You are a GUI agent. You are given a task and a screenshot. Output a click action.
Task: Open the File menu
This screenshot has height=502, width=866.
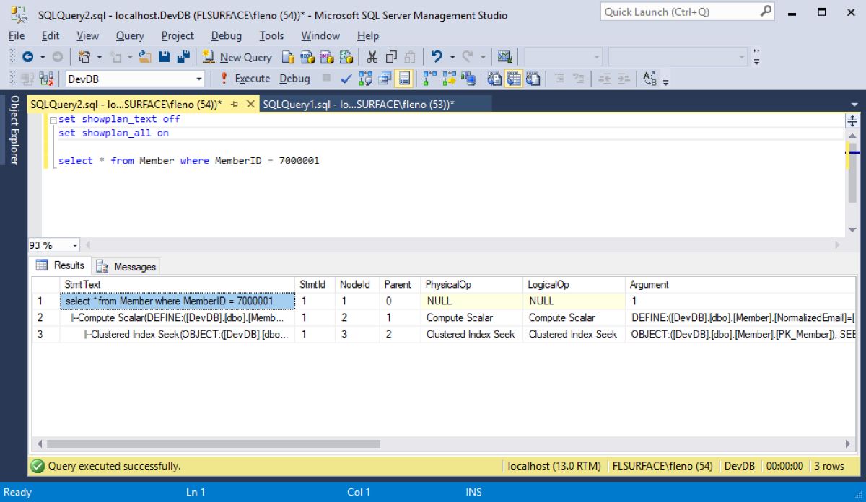tap(17, 35)
